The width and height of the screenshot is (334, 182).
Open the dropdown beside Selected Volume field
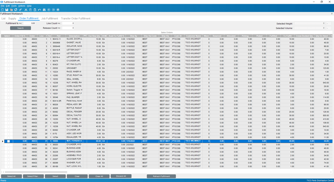[328, 28]
